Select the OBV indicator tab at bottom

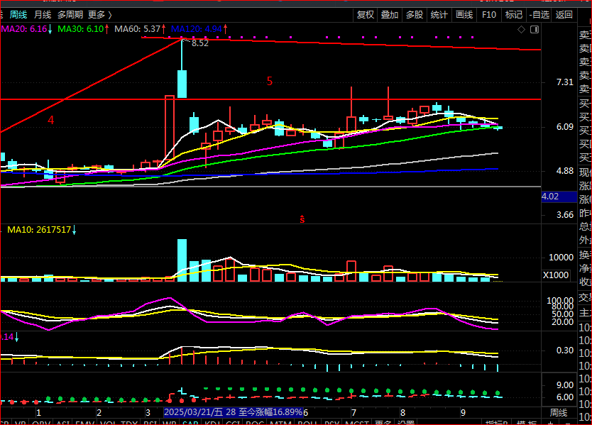pyautogui.click(x=42, y=422)
